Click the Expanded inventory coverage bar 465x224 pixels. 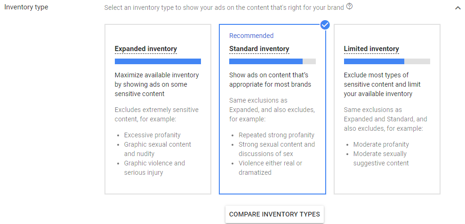[158, 61]
